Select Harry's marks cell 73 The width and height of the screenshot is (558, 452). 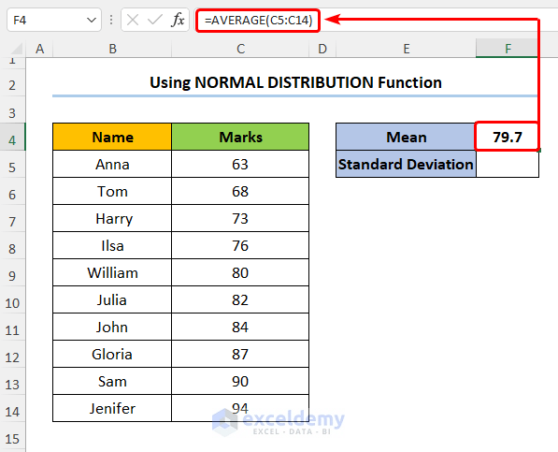coord(240,218)
